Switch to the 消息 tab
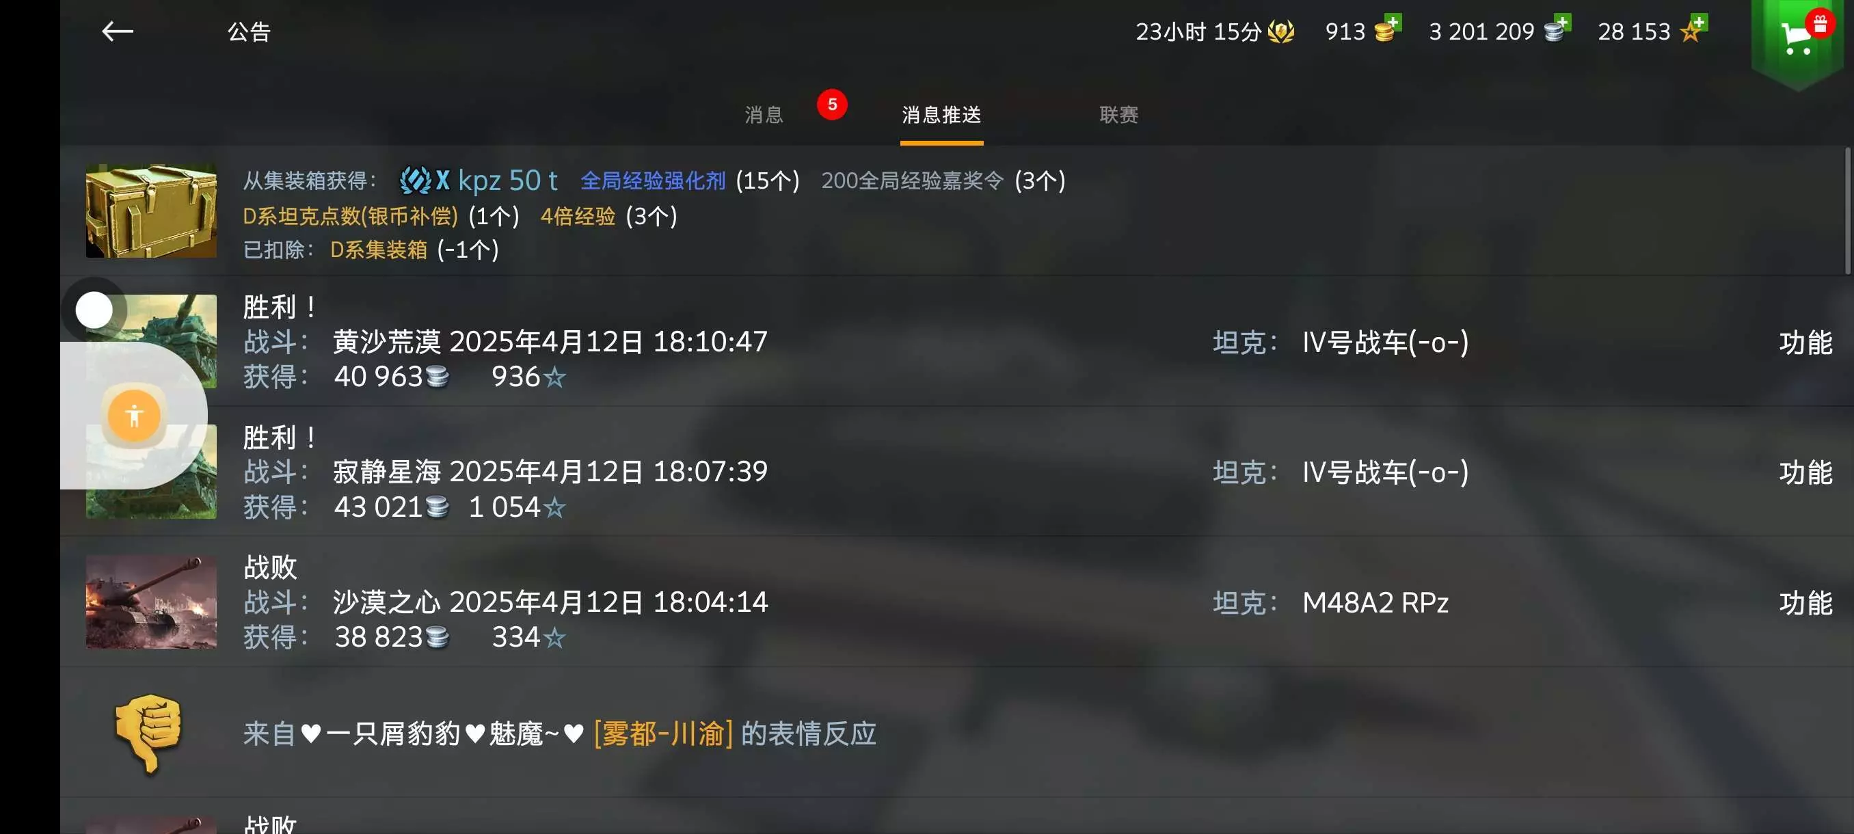This screenshot has height=834, width=1854. click(x=764, y=114)
